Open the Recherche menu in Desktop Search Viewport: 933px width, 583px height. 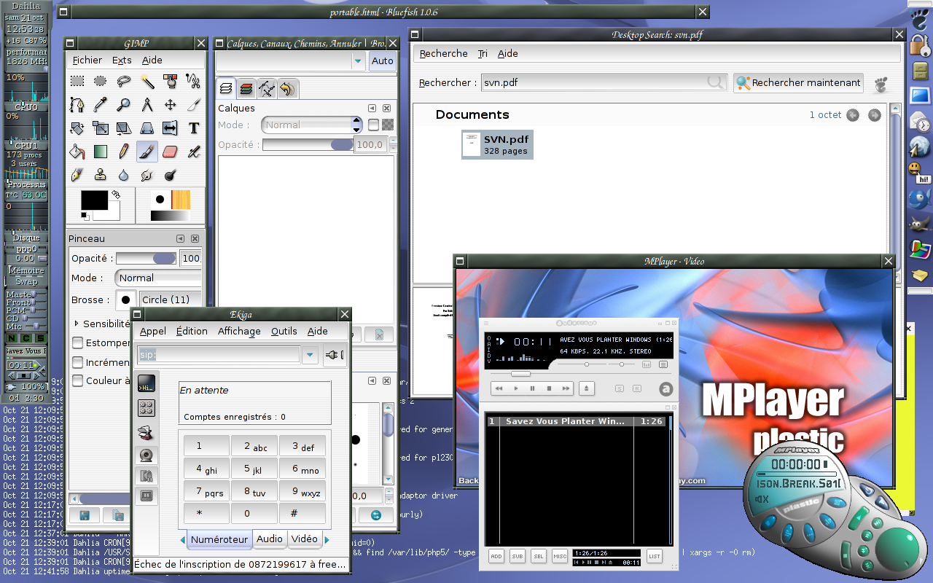tap(444, 53)
